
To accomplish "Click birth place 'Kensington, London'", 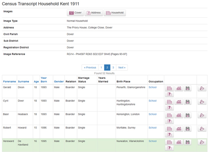I will pyautogui.click(x=128, y=114).
